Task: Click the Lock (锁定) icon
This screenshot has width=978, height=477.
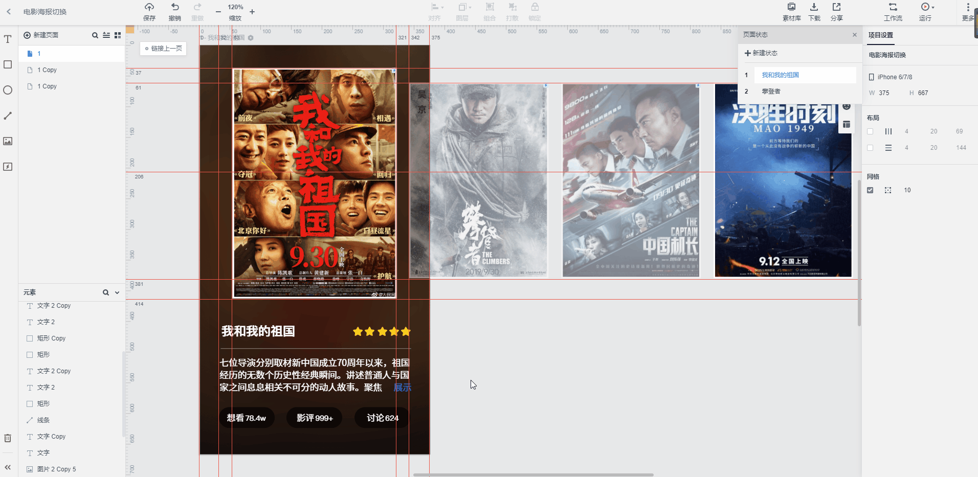Action: [x=535, y=7]
